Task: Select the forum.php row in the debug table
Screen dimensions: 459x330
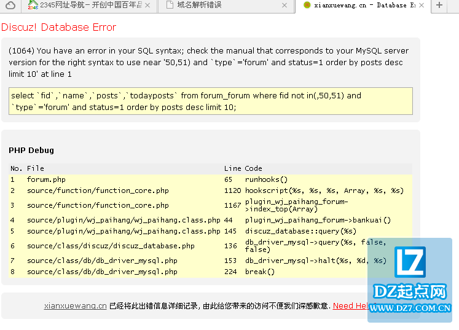Action: [x=211, y=179]
